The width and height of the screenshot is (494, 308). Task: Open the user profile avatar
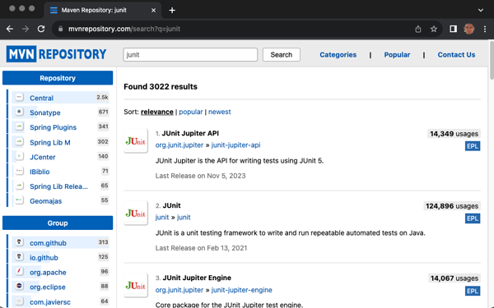coord(468,29)
